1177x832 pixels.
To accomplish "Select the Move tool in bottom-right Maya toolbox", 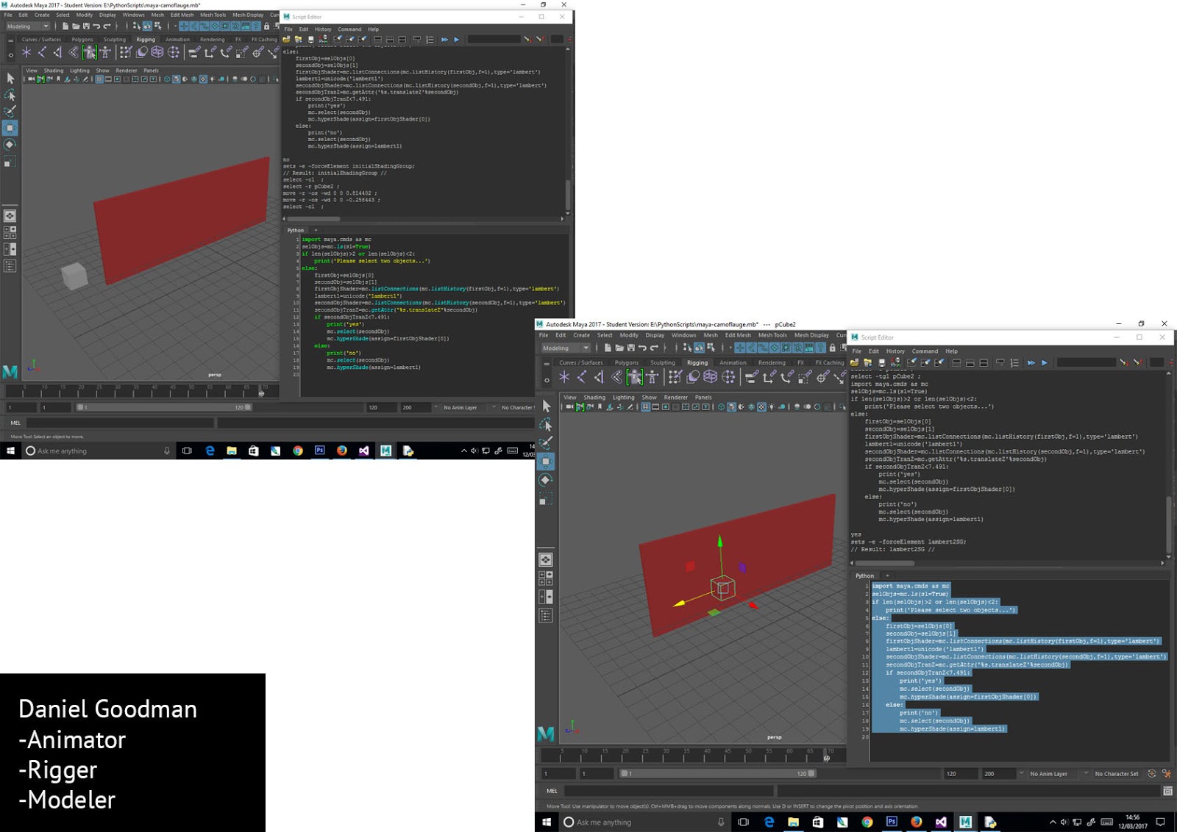I will [x=546, y=461].
